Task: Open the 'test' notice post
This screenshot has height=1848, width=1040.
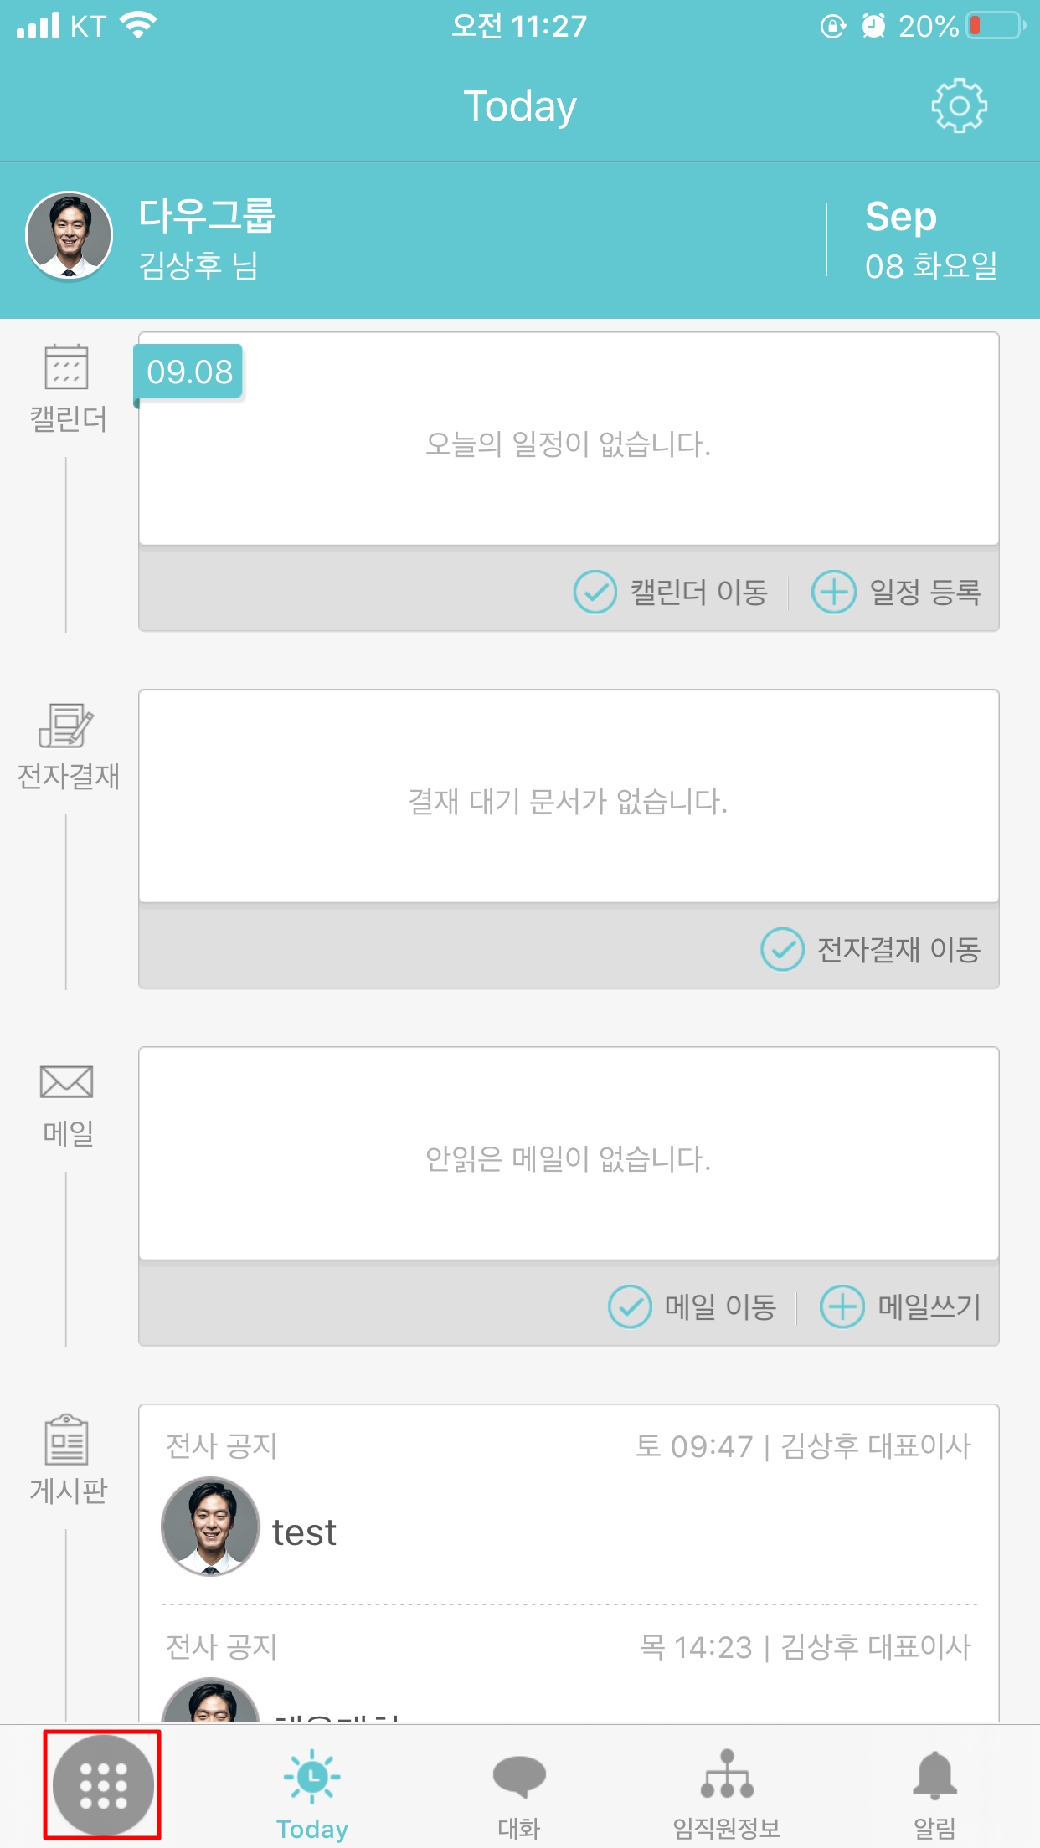Action: 305,1532
